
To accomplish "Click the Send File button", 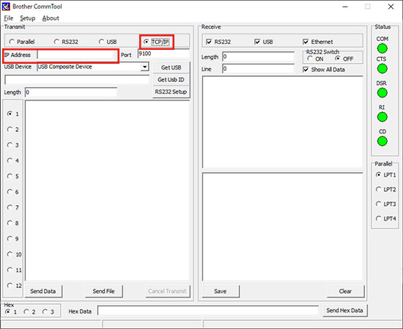I will (x=104, y=291).
